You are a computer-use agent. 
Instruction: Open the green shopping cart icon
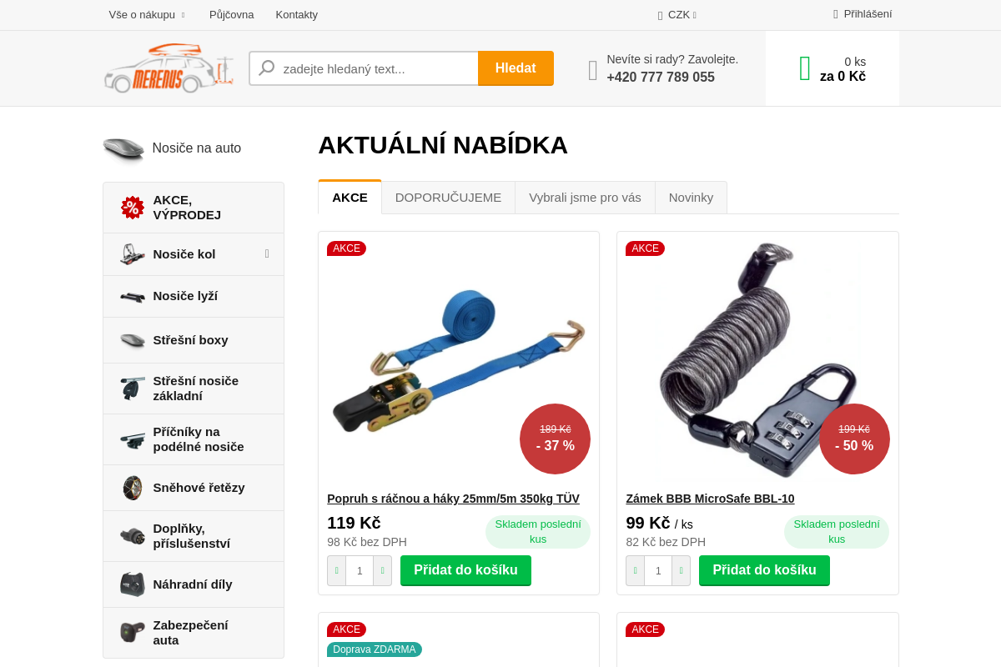[805, 68]
